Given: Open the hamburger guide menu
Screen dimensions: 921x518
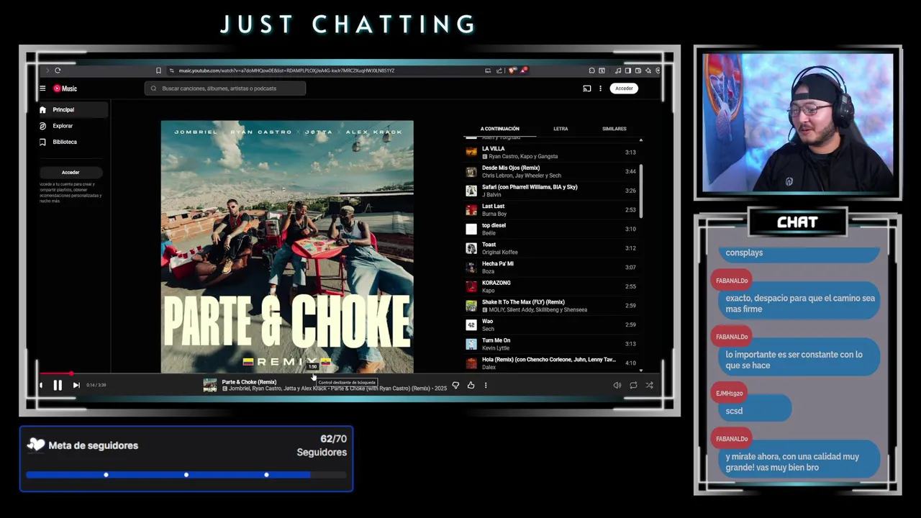Looking at the screenshot, I should coord(42,88).
